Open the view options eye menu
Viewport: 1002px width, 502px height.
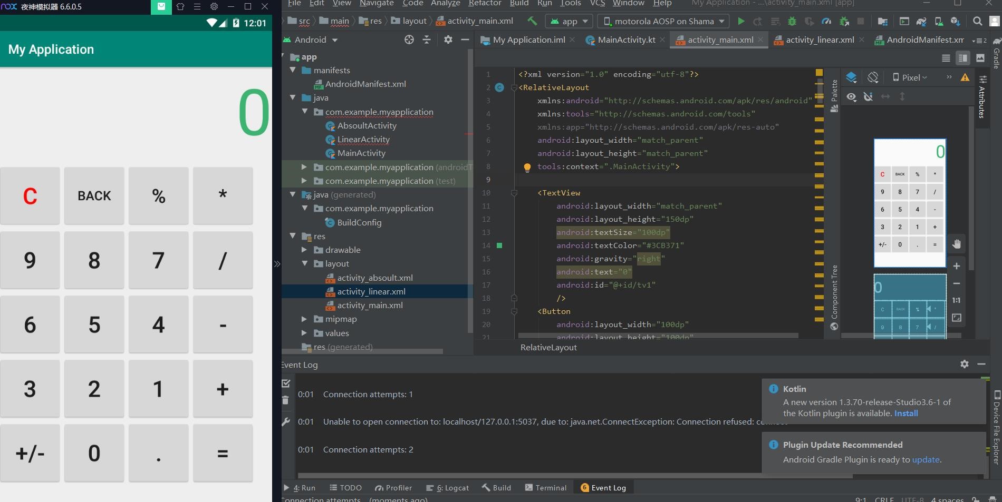click(x=851, y=96)
